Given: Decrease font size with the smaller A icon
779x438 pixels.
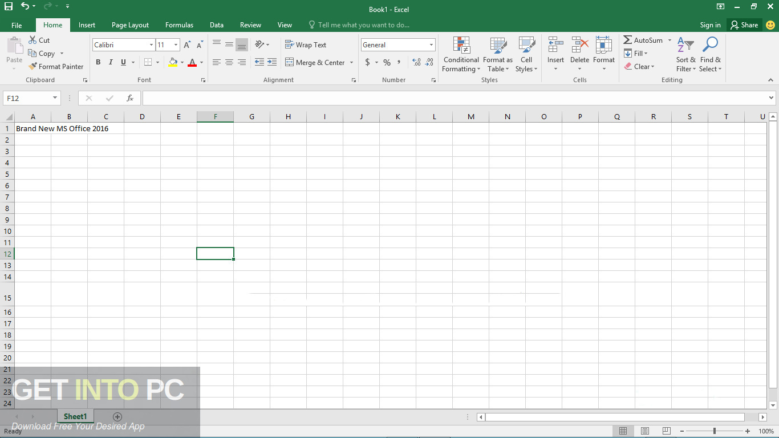Looking at the screenshot, I should click(200, 45).
